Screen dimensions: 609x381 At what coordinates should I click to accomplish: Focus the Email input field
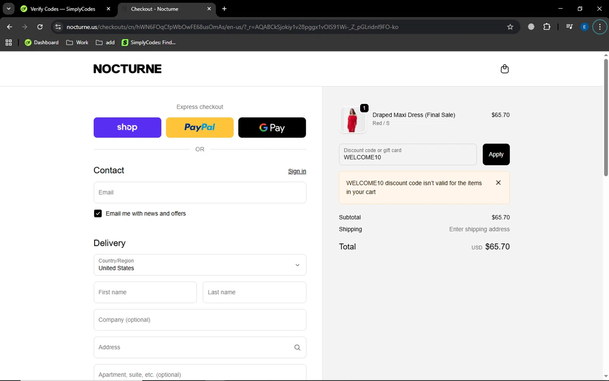point(200,193)
